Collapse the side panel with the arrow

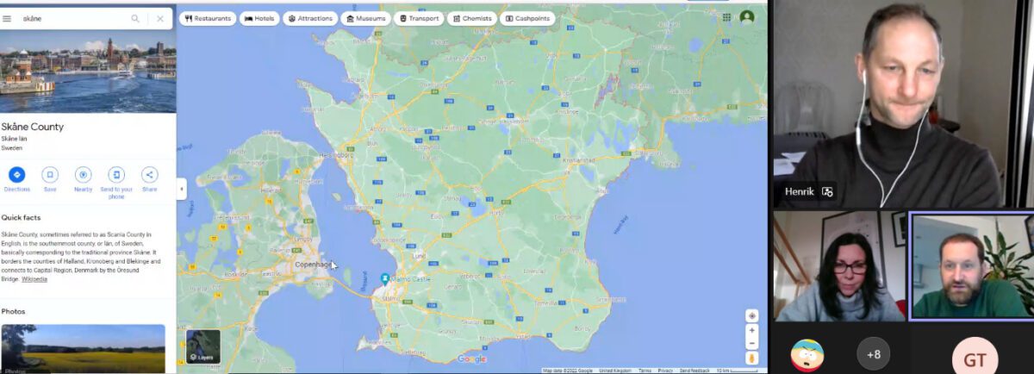point(181,189)
